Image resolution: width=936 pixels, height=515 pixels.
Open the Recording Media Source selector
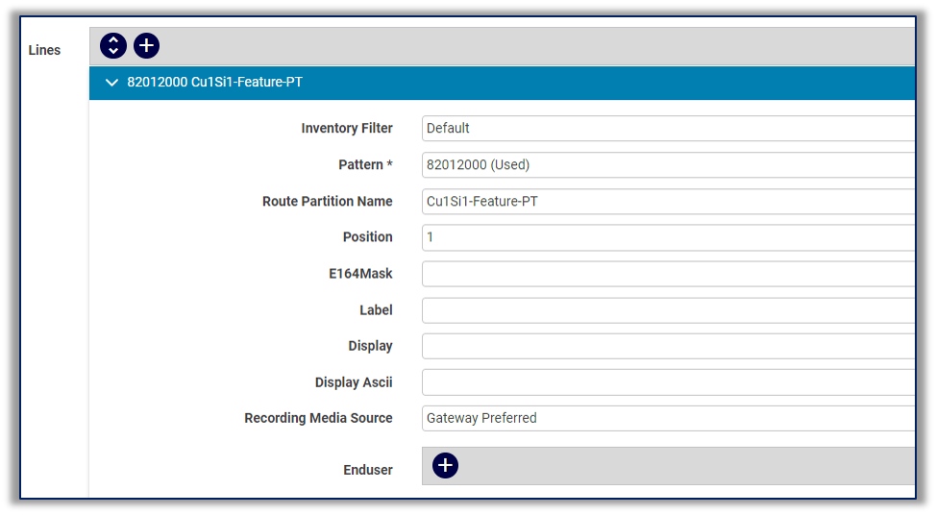668,418
